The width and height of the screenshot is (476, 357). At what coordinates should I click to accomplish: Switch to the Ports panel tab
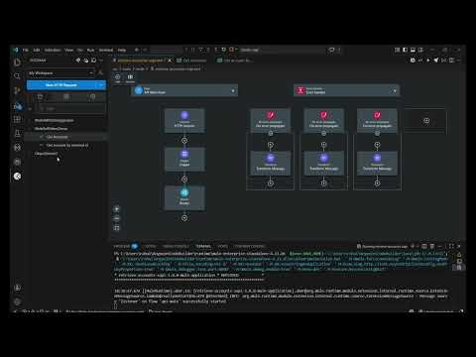223,246
